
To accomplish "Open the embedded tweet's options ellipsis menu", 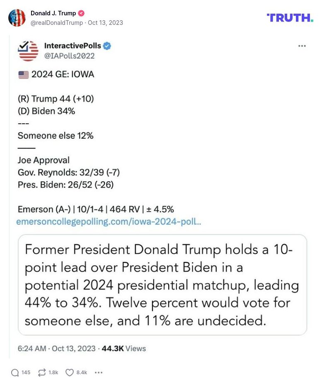I will coord(302,46).
